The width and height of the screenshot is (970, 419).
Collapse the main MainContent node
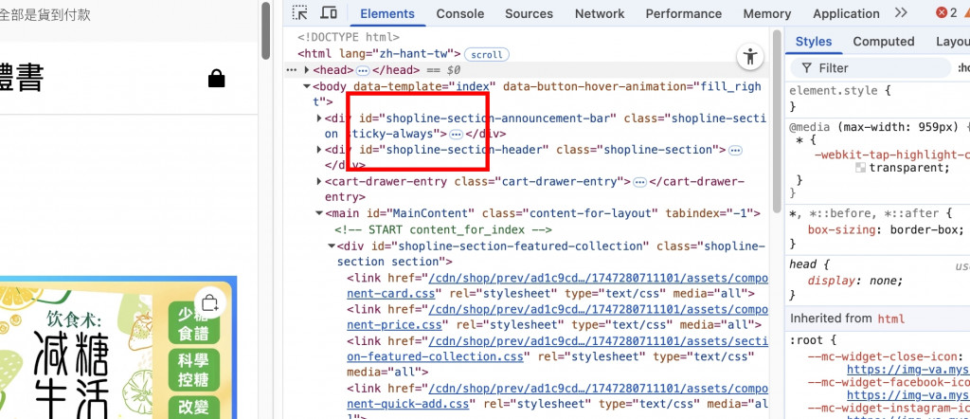319,213
